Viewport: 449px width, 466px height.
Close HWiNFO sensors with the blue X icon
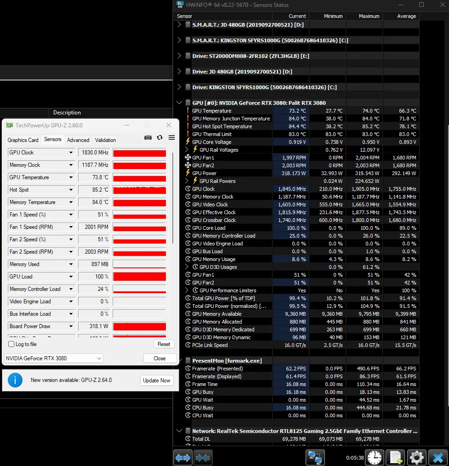438,458
